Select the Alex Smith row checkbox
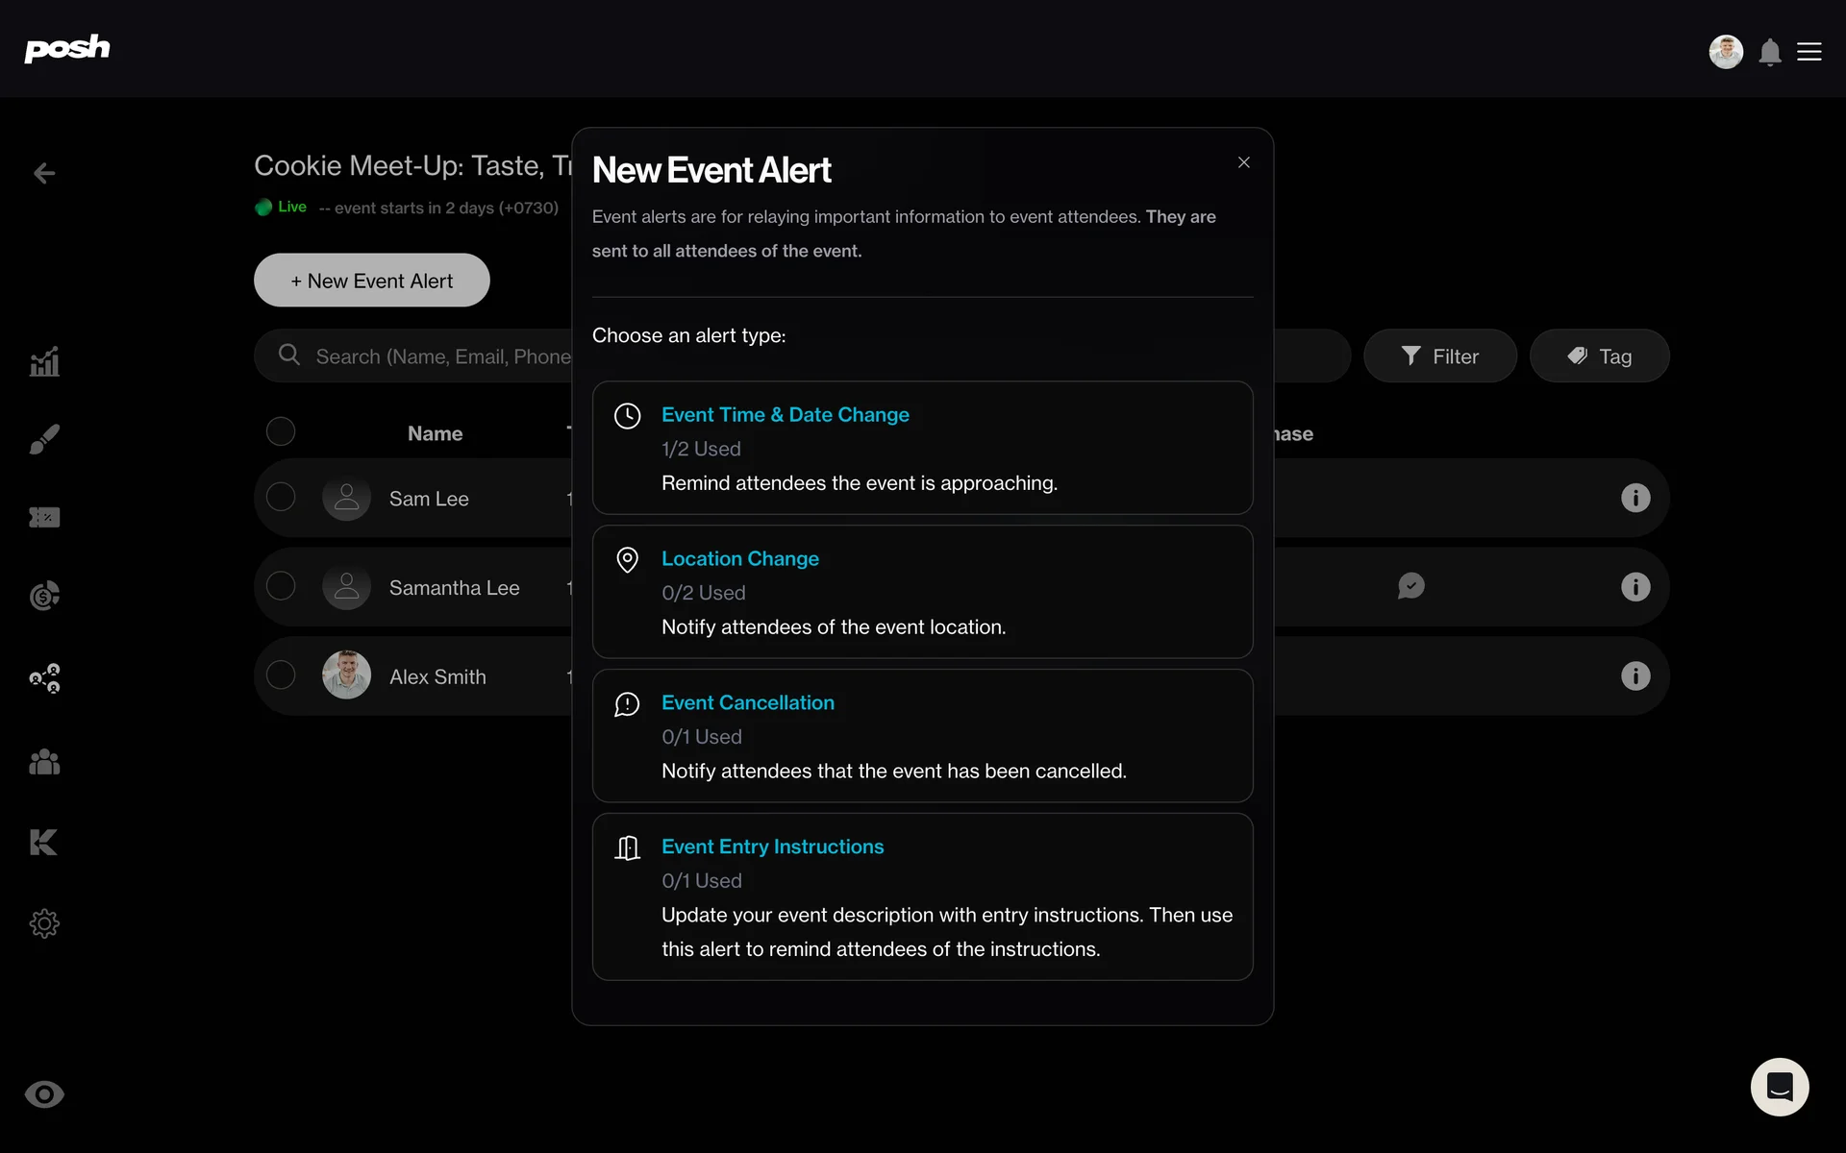1846x1153 pixels. point(281,675)
